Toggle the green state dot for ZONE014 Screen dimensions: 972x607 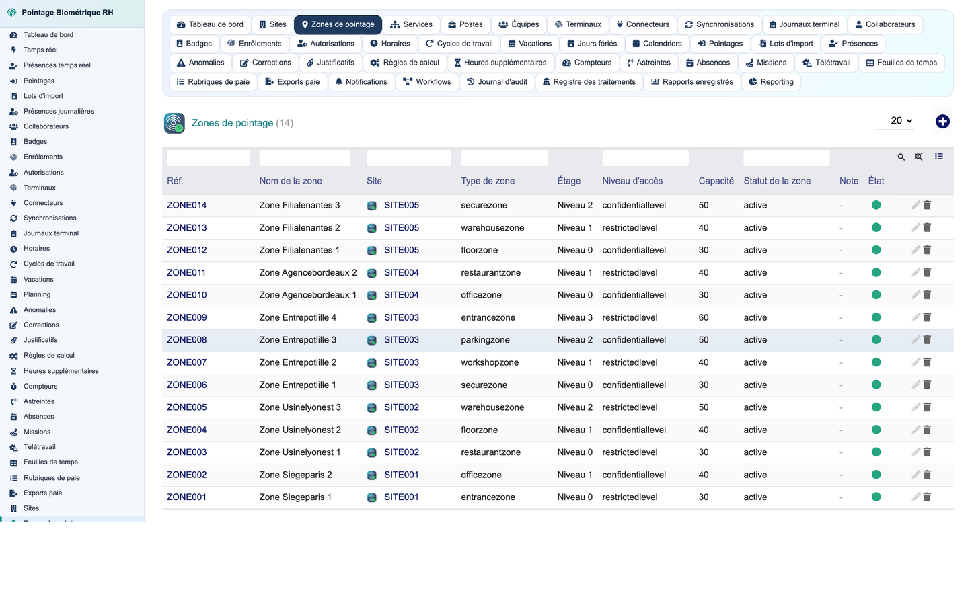click(x=876, y=205)
